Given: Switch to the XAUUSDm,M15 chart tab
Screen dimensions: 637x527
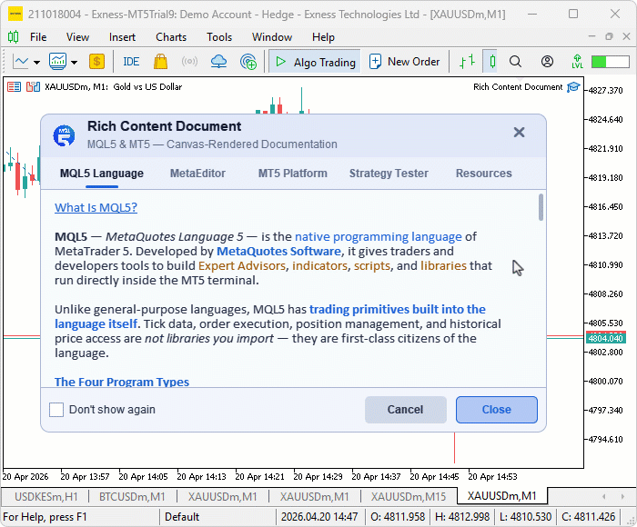Looking at the screenshot, I should pos(409,497).
